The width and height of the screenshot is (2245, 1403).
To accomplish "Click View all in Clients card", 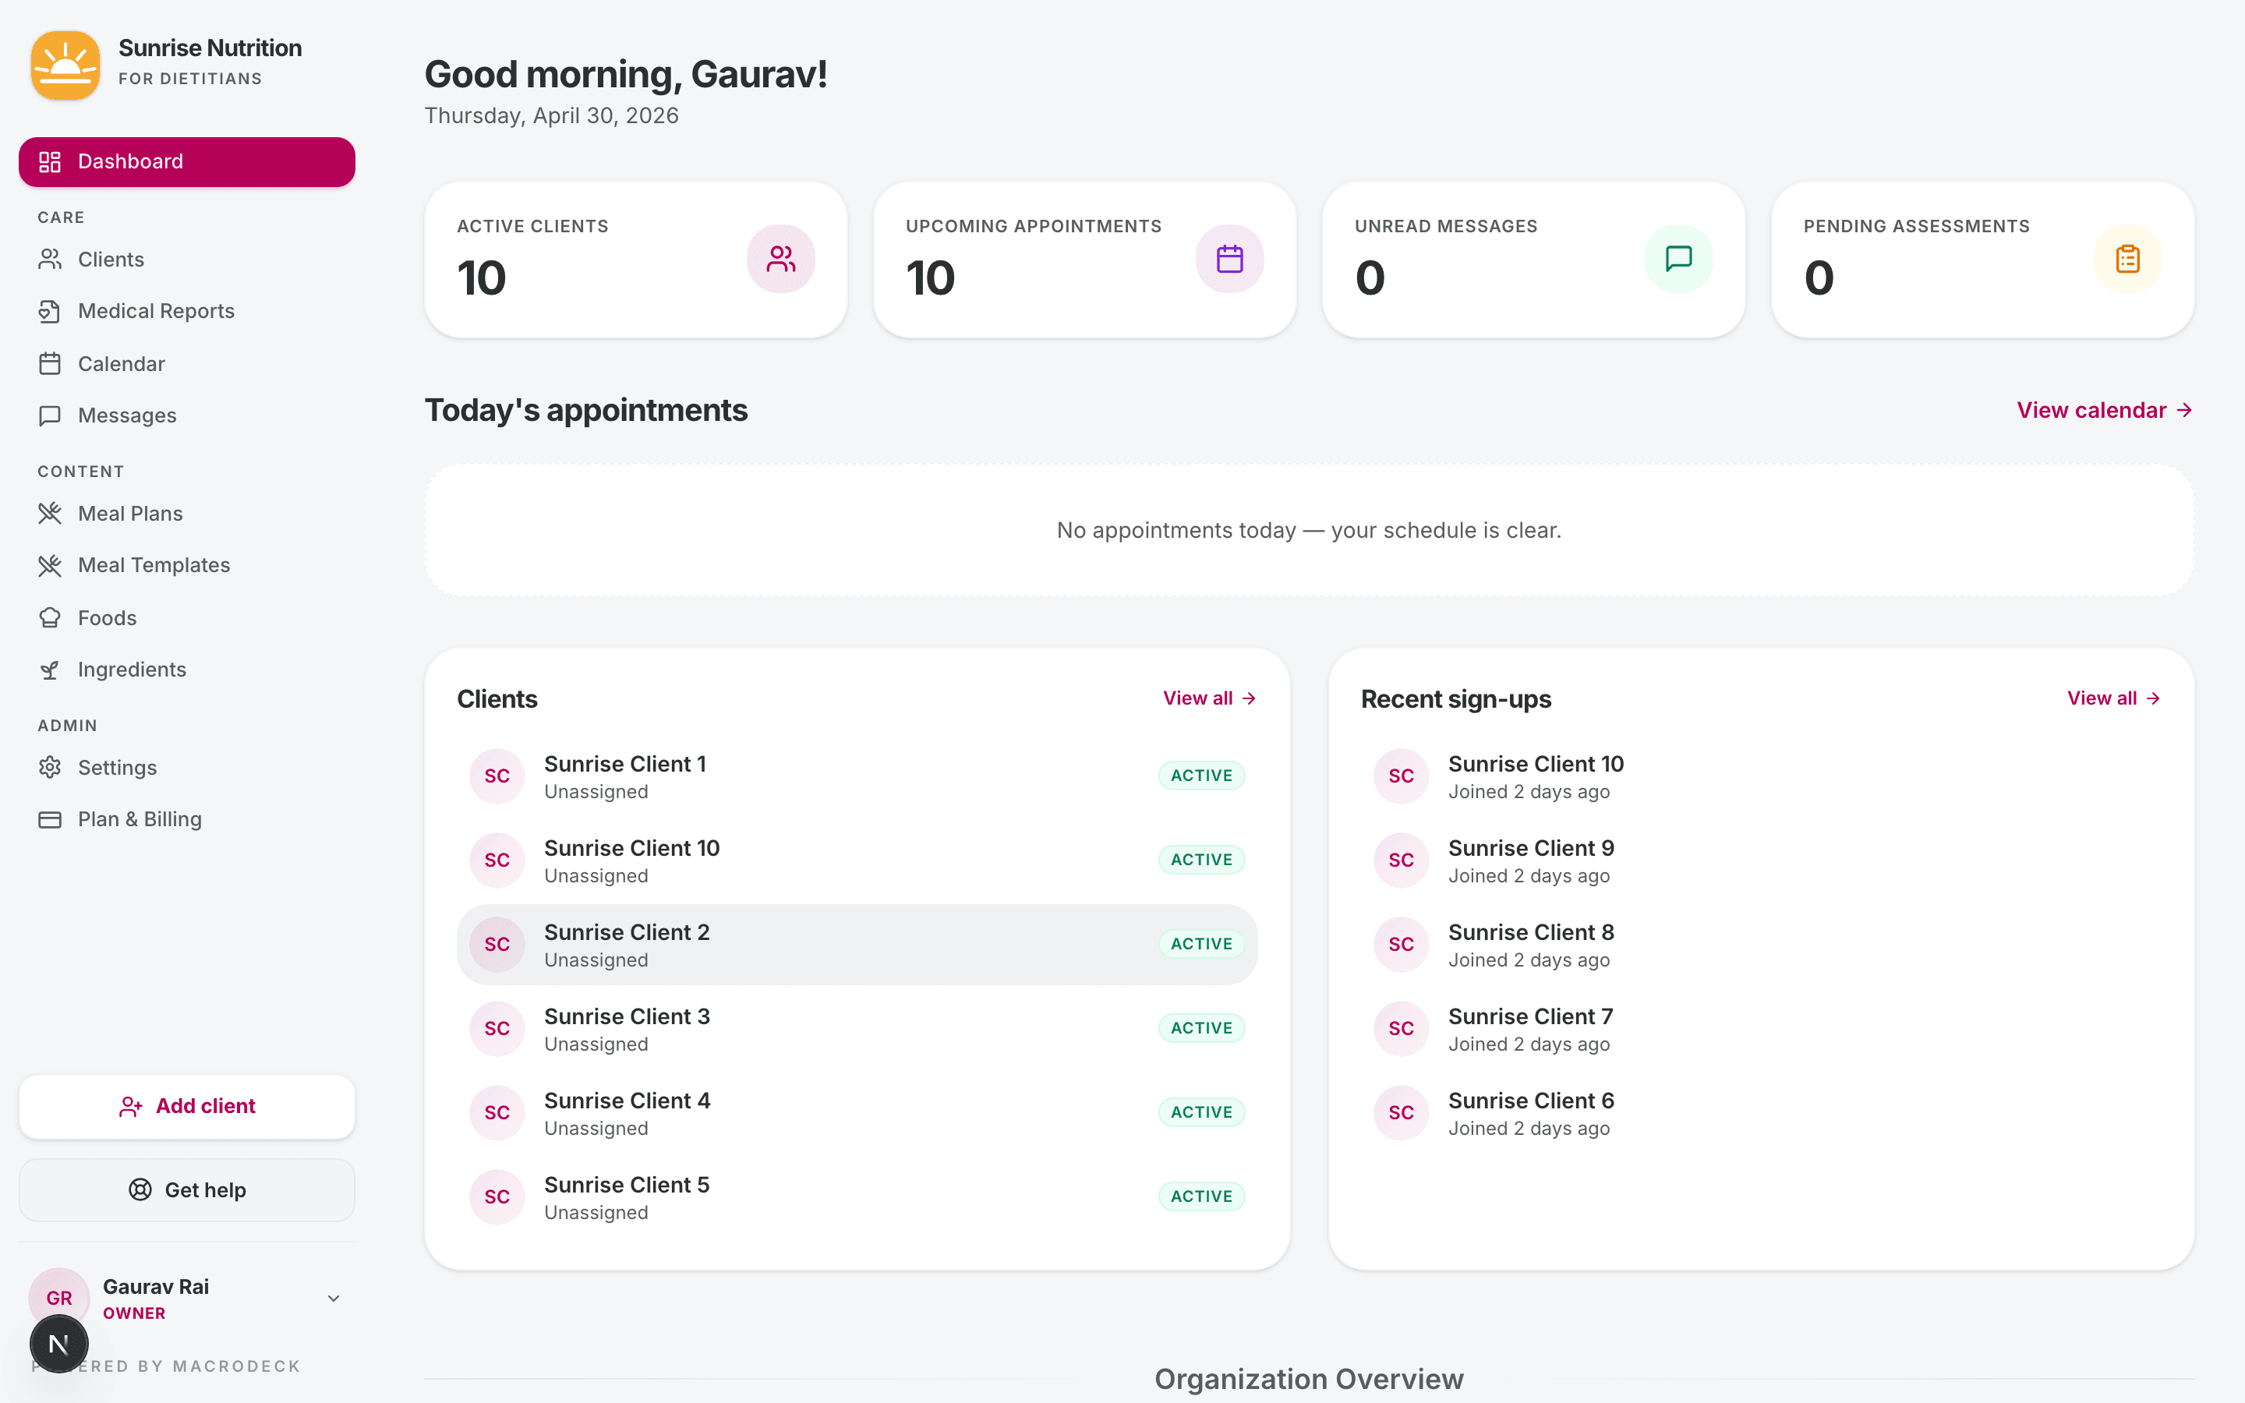I will [1209, 698].
